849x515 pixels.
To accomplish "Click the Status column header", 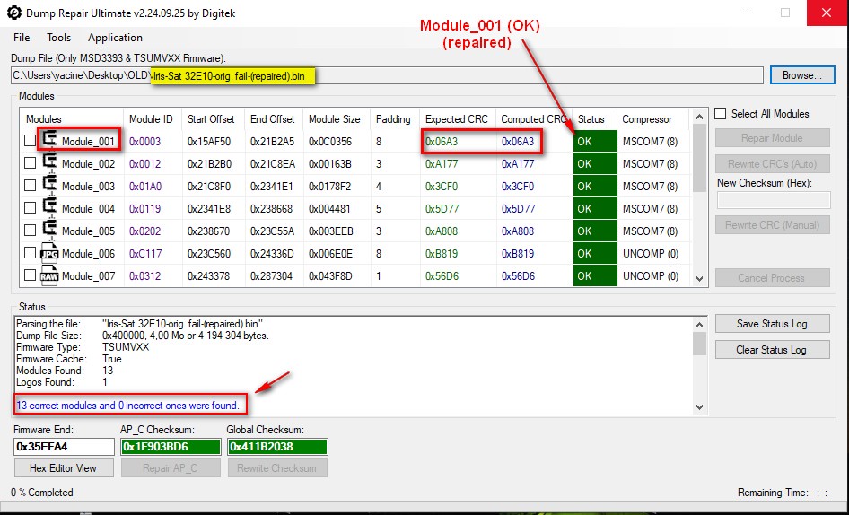I will click(x=594, y=119).
